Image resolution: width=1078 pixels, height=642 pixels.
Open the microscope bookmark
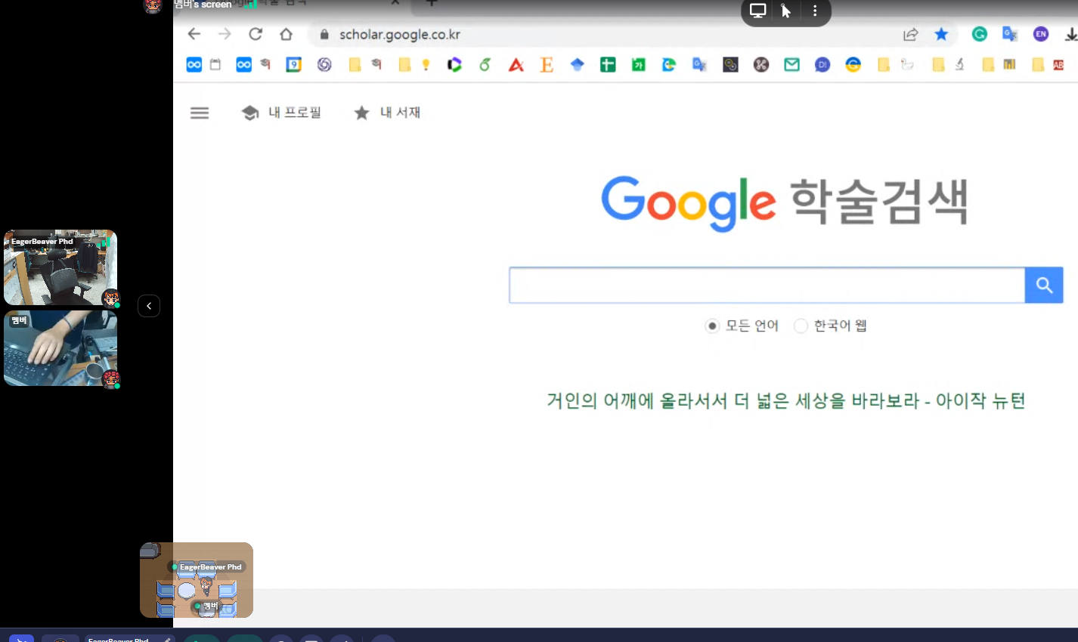click(960, 65)
